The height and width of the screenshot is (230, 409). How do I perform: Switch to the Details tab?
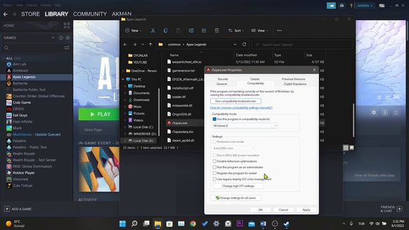pyautogui.click(x=255, y=79)
